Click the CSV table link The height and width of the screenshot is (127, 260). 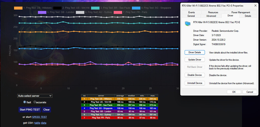(37, 123)
